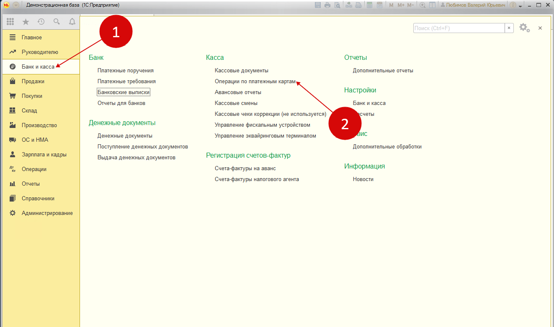The height and width of the screenshot is (327, 554).
Task: Open the Производство section
Action: click(x=41, y=125)
